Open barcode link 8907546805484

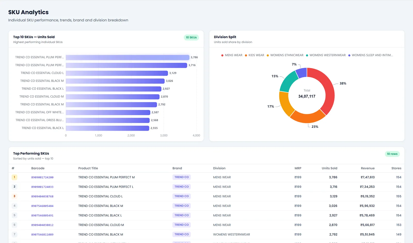coord(42,206)
